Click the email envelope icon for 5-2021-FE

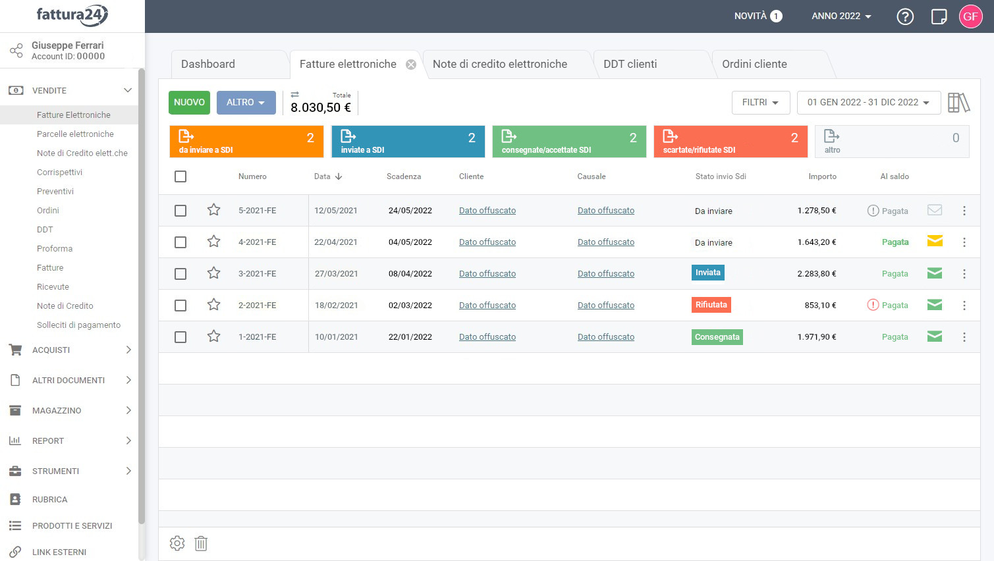pos(934,210)
